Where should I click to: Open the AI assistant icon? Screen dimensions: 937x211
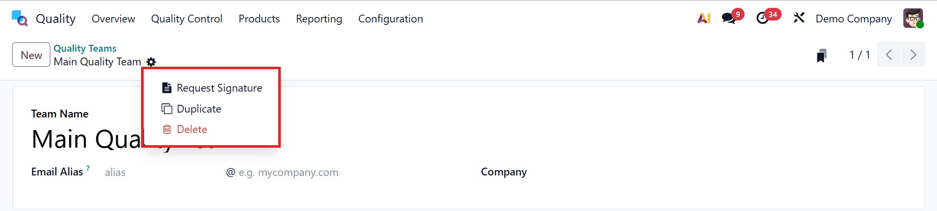tap(704, 19)
